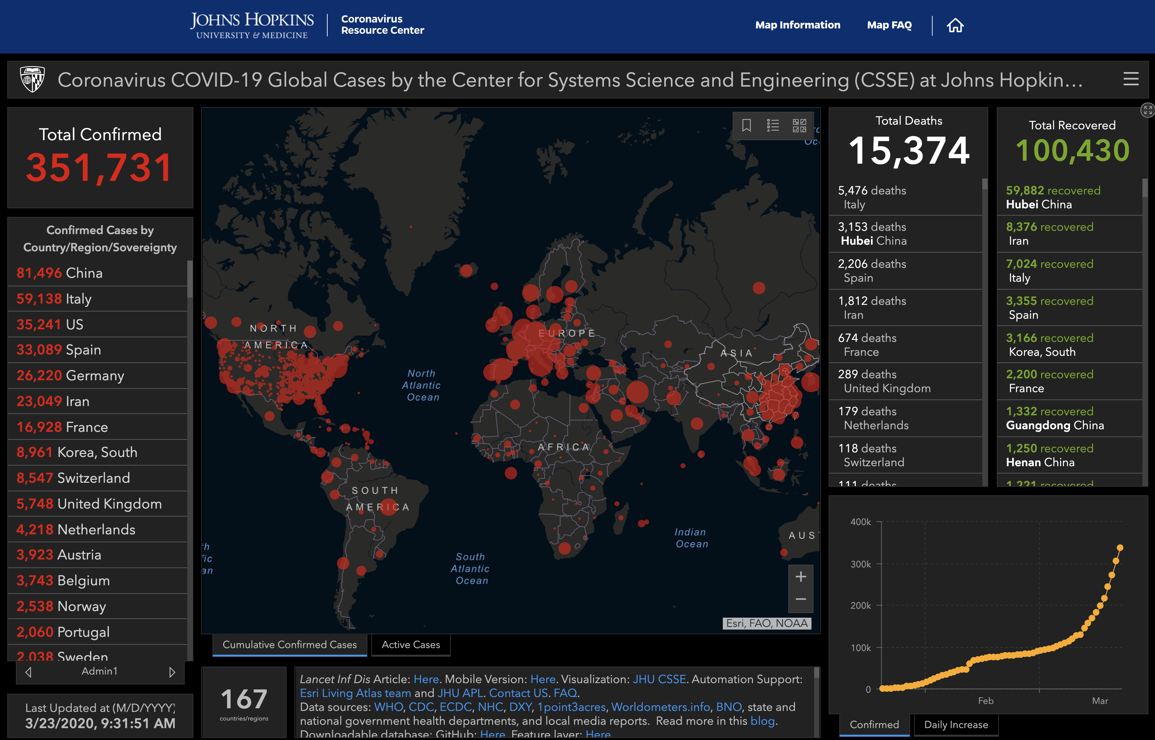Select 5,748 United Kingdom row

tap(97, 504)
